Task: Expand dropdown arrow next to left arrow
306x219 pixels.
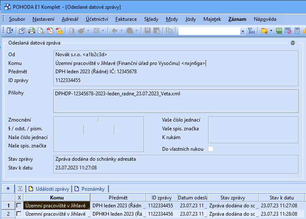Action: (x=121, y=30)
